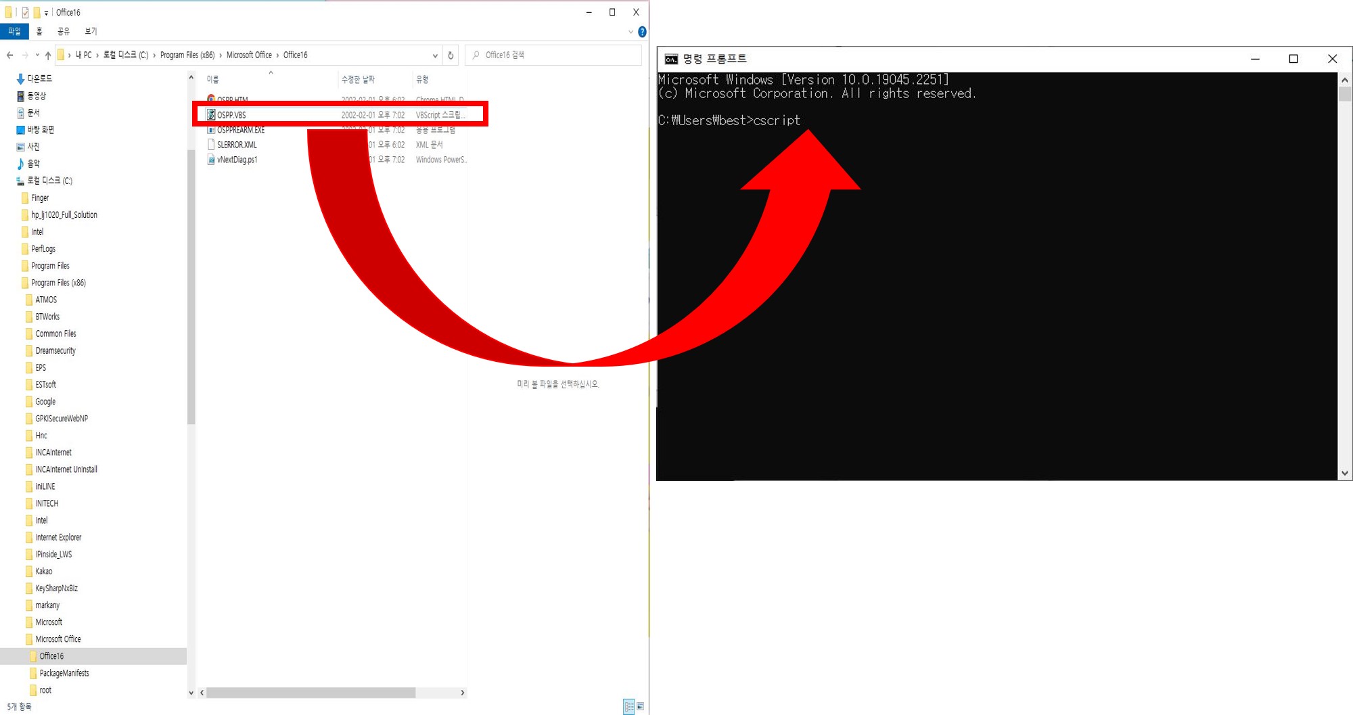Go back with the back arrow
The width and height of the screenshot is (1353, 715).
(9, 55)
